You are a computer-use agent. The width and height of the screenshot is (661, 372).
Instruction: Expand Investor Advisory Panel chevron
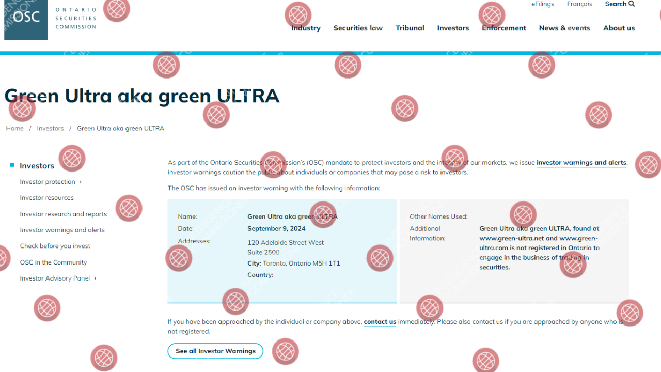[95, 278]
